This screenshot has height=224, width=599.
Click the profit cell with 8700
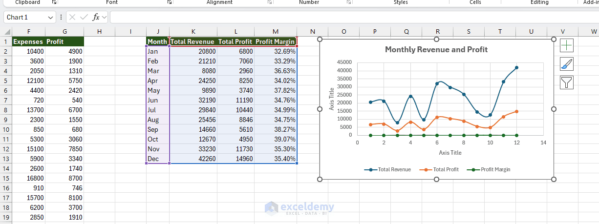(x=64, y=178)
